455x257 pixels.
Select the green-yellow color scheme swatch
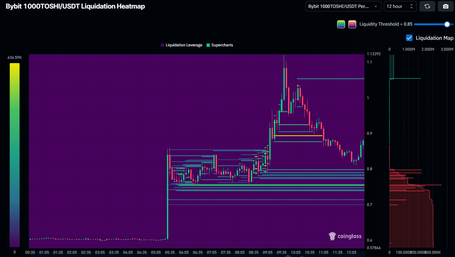click(341, 24)
